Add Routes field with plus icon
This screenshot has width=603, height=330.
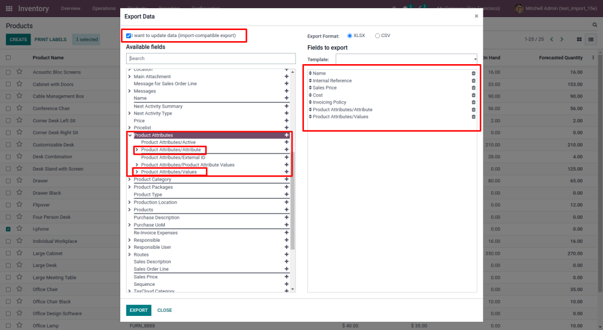tap(287, 254)
